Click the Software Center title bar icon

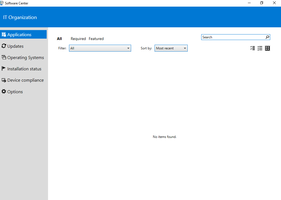pos(2,3)
